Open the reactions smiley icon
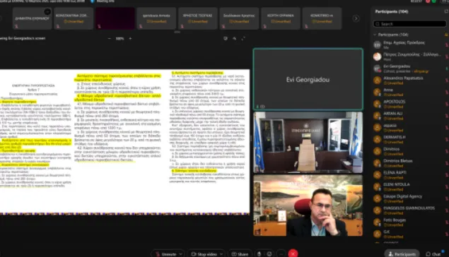 pyautogui.click(x=269, y=253)
